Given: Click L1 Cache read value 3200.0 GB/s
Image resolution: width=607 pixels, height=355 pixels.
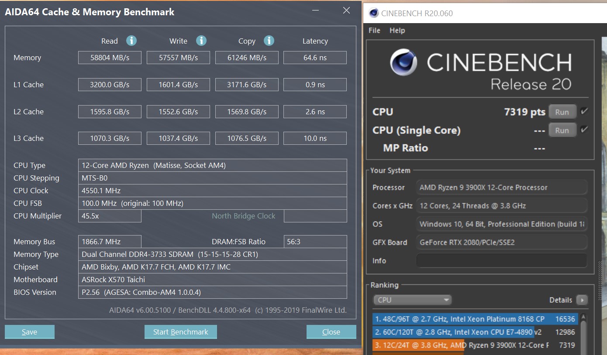Looking at the screenshot, I should (x=110, y=85).
